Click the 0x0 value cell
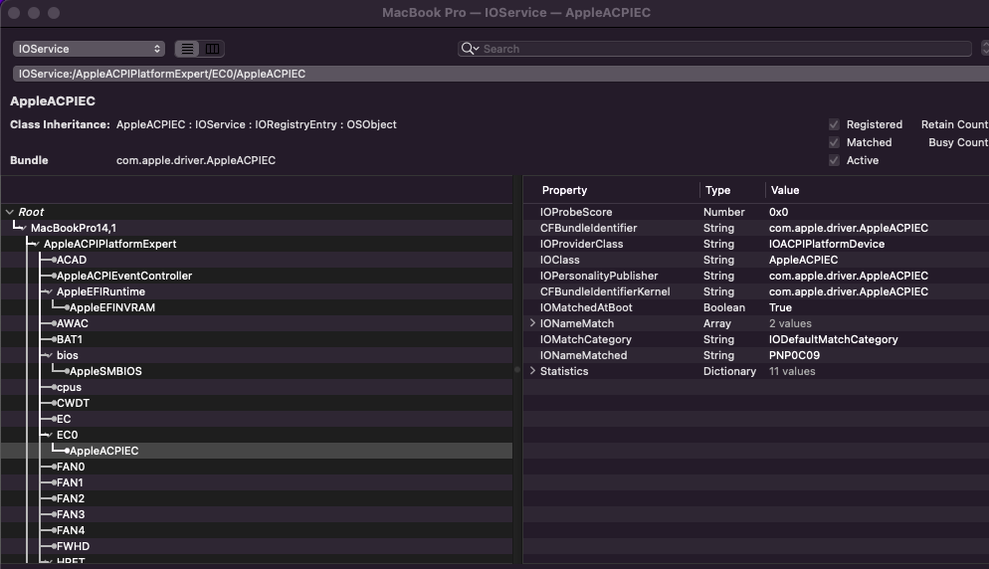 778,212
